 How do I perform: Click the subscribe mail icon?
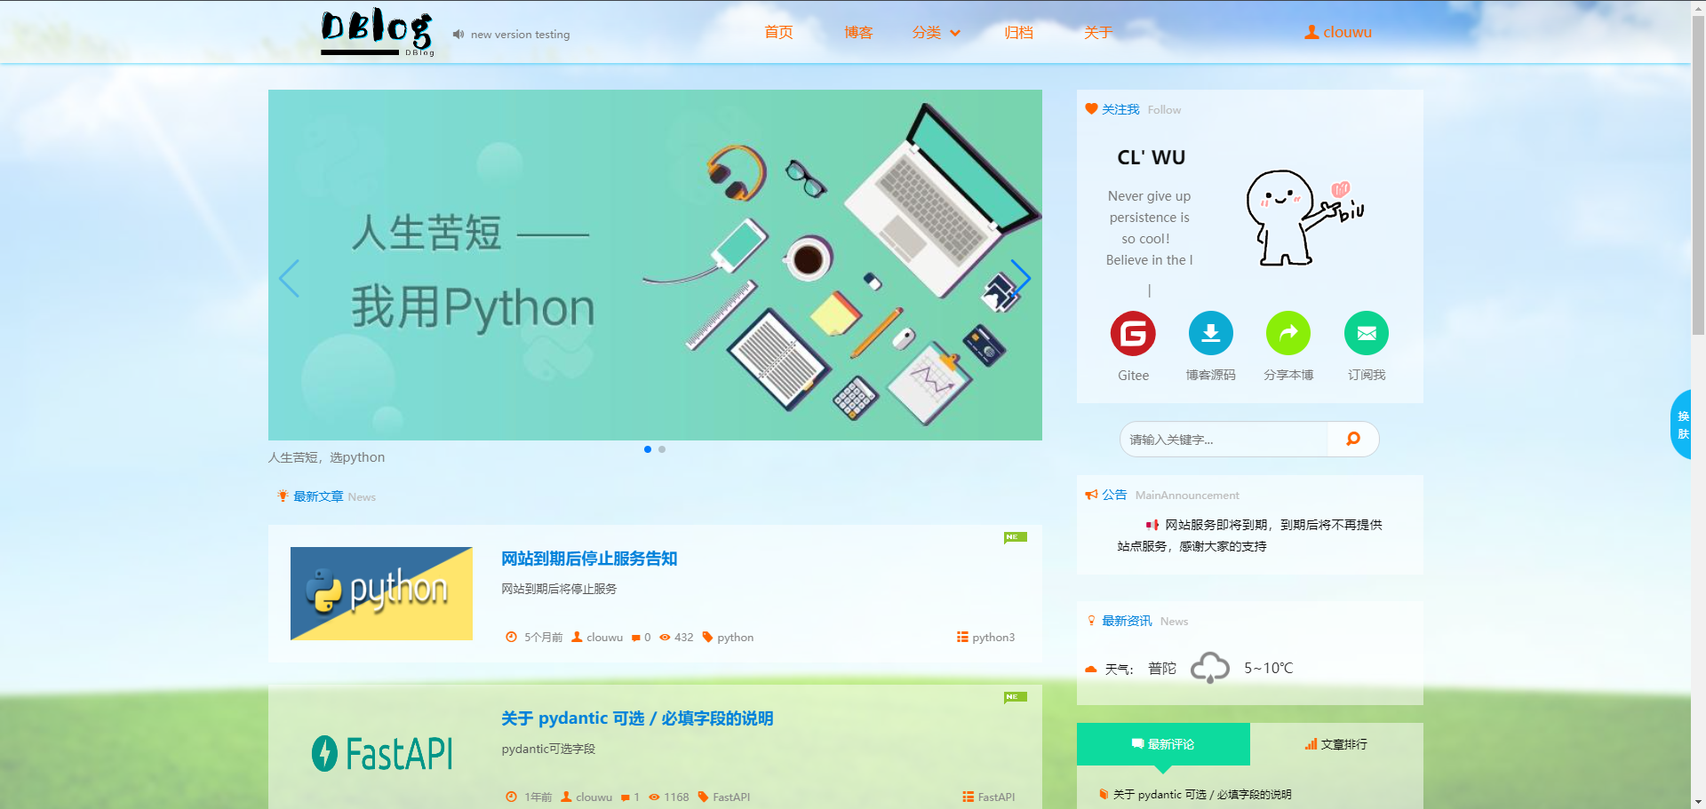click(1366, 334)
